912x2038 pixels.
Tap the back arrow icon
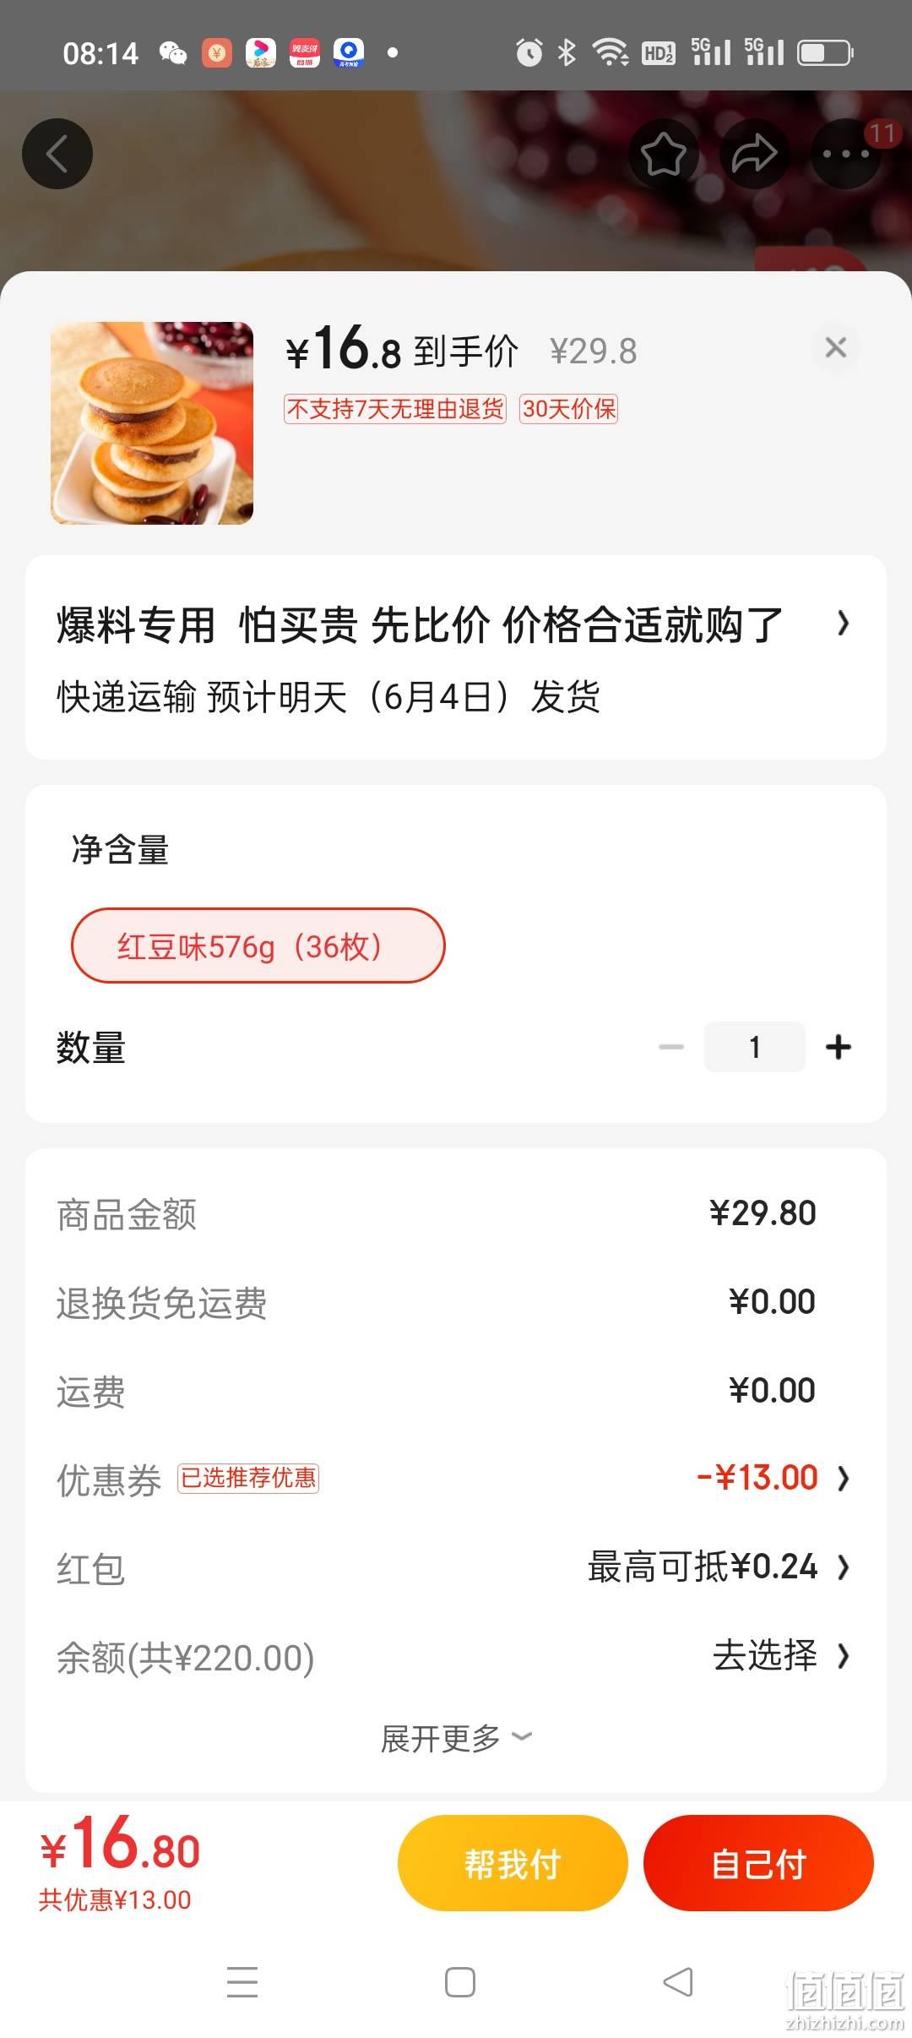(x=57, y=154)
